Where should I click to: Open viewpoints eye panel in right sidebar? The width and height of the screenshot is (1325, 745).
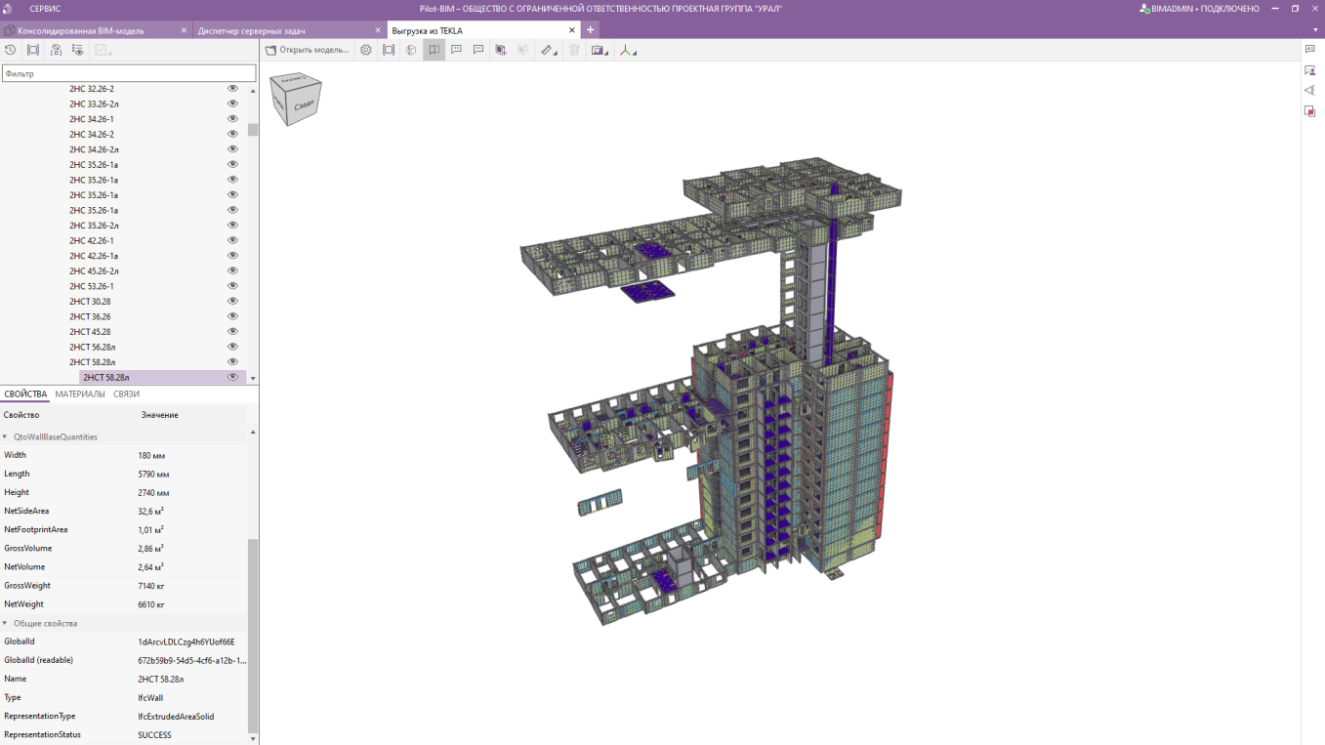click(1310, 91)
